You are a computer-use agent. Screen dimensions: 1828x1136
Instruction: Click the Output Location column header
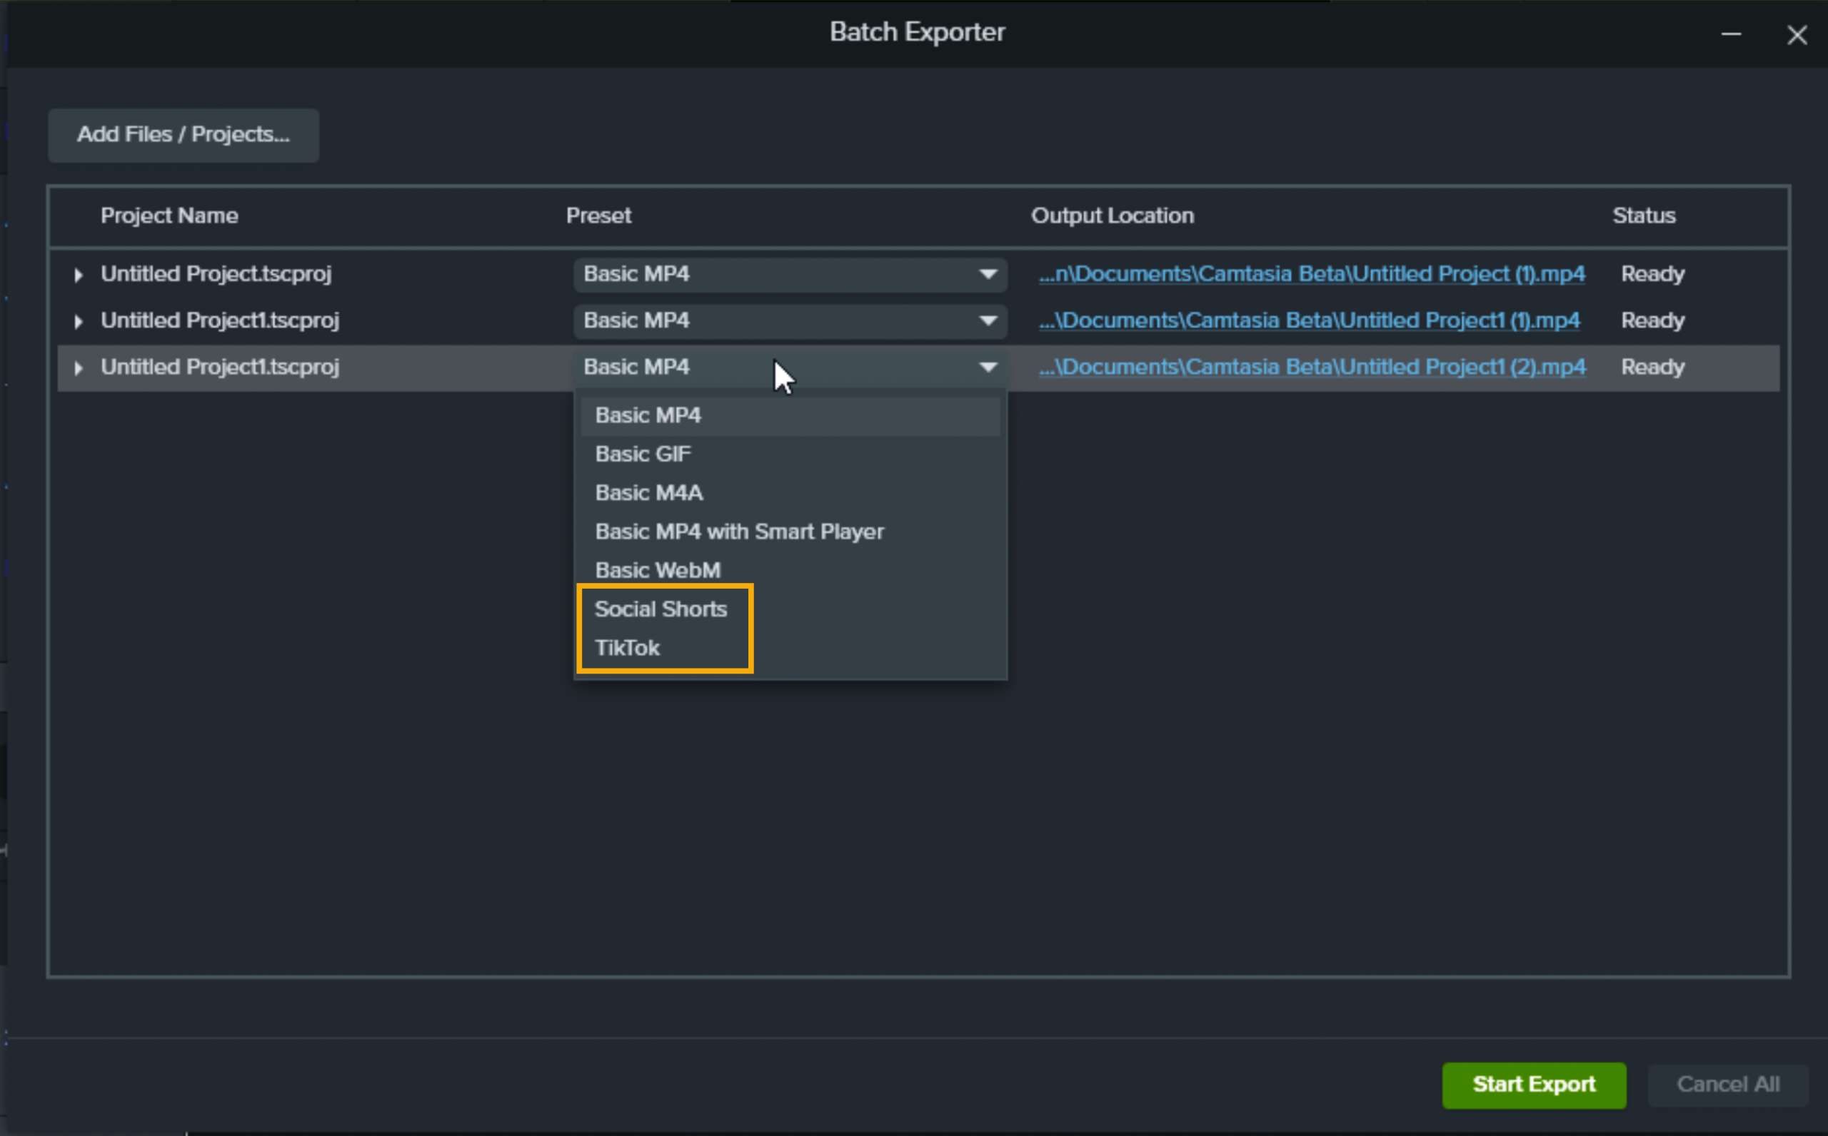(1113, 216)
